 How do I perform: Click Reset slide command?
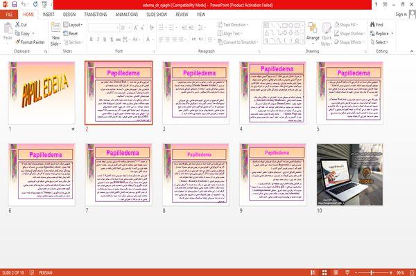(x=71, y=34)
